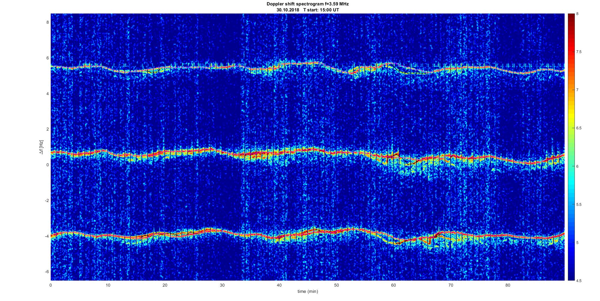Viewport: 600px width, 301px height.
Task: Click the yellow region of the colorbar
Action: [x=571, y=116]
